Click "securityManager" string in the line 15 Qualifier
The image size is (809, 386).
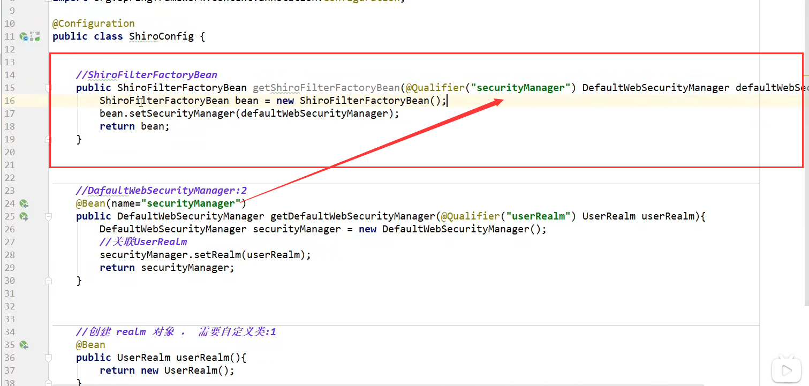click(x=520, y=88)
